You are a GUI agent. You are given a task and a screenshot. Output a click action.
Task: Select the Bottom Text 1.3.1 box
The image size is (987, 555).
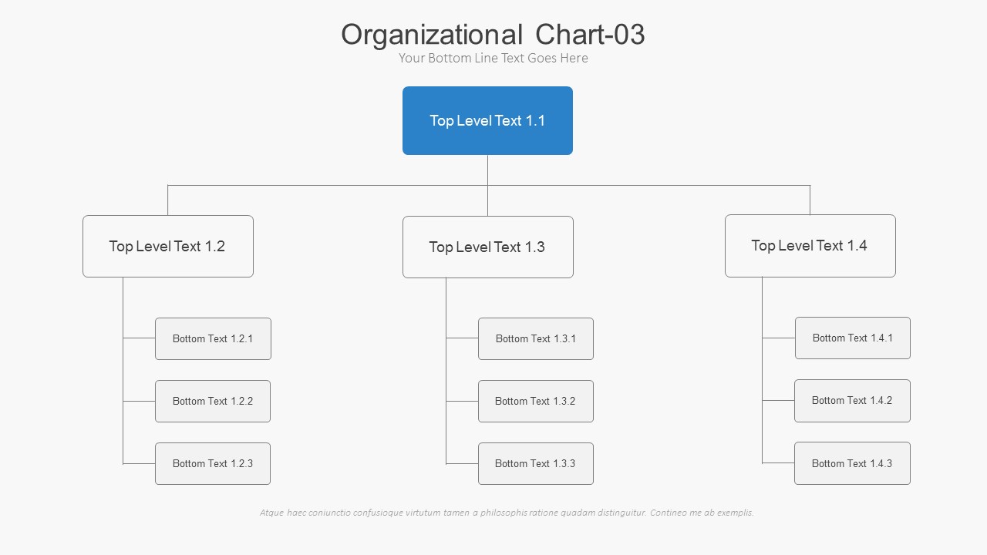pyautogui.click(x=536, y=338)
